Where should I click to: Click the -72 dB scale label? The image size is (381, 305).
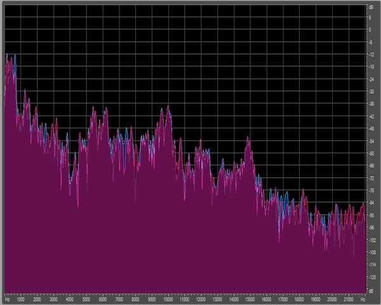pos(371,179)
